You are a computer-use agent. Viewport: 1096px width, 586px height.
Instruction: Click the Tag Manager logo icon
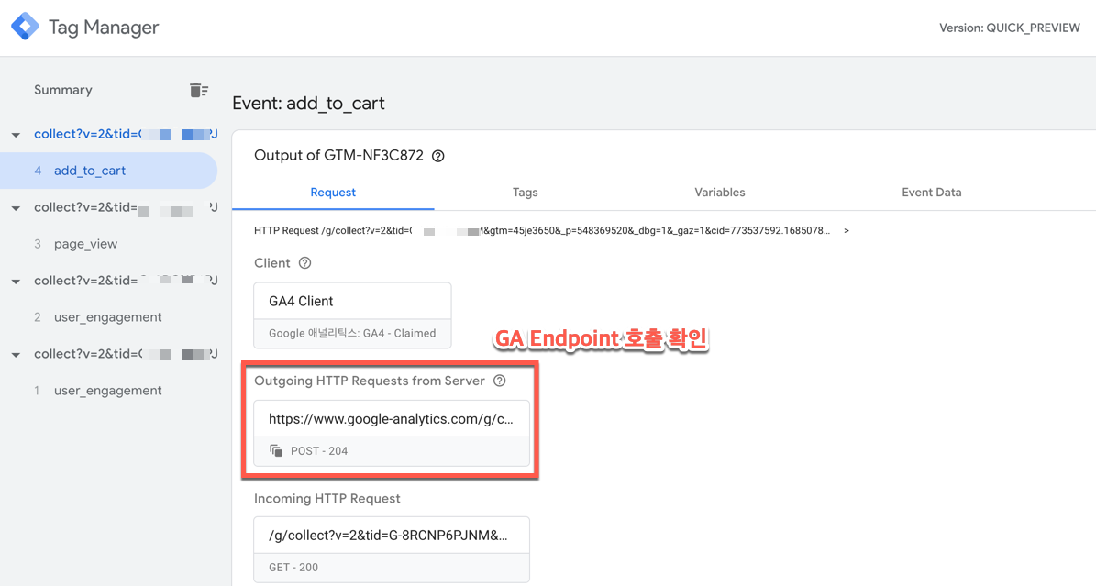click(x=25, y=27)
